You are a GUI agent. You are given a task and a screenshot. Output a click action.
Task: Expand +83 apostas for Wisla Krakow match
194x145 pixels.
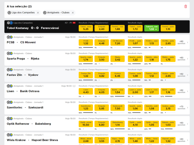pyautogui.click(x=183, y=140)
